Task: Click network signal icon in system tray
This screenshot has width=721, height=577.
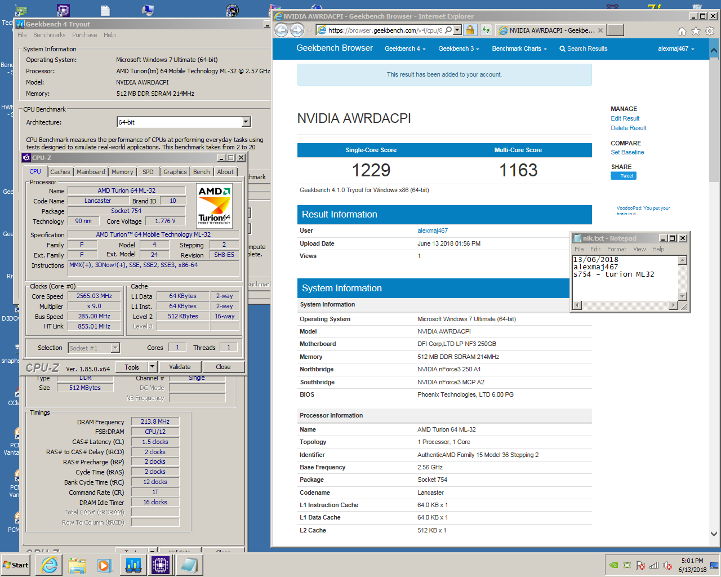Action: tap(654, 565)
